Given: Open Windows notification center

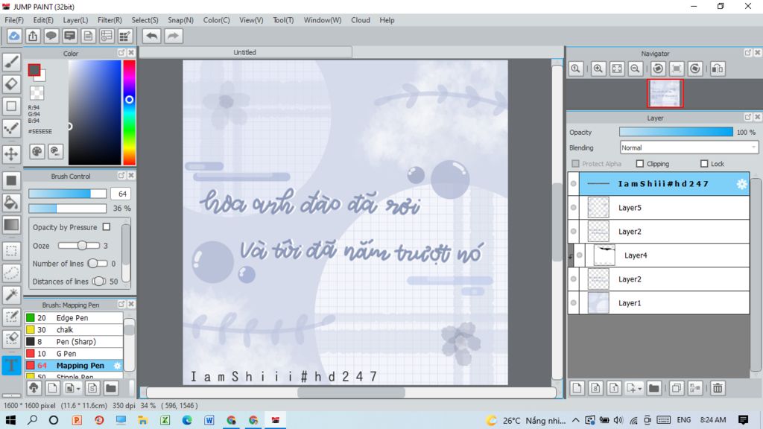Looking at the screenshot, I should [x=743, y=420].
